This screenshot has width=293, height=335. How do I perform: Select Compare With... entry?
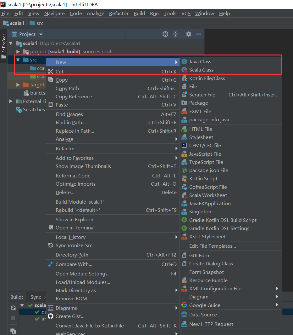pyautogui.click(x=113, y=264)
